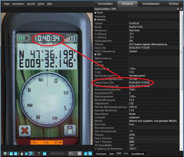Viewport: 184px width, 157px height.
Task: Switch to the Ansicht mode tab
Action: point(127,4)
